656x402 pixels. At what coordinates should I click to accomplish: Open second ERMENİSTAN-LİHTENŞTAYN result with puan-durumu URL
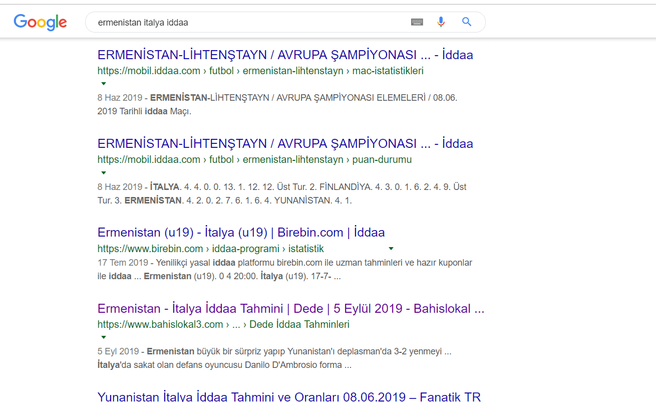285,144
